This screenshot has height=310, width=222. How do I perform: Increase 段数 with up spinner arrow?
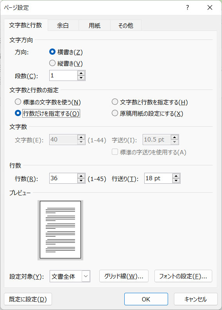coord(81,73)
